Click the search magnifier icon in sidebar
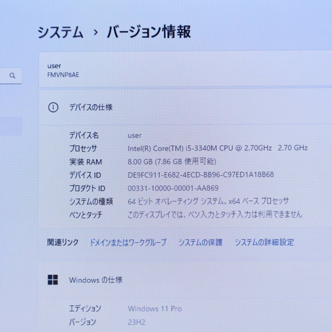This screenshot has height=332, width=332. pyautogui.click(x=12, y=76)
